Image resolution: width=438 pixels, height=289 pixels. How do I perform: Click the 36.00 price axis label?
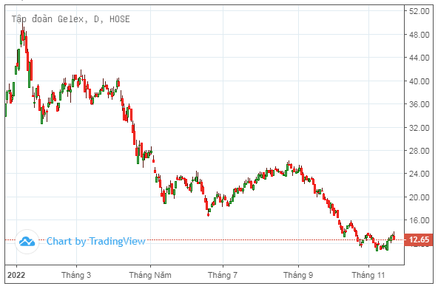(419, 105)
